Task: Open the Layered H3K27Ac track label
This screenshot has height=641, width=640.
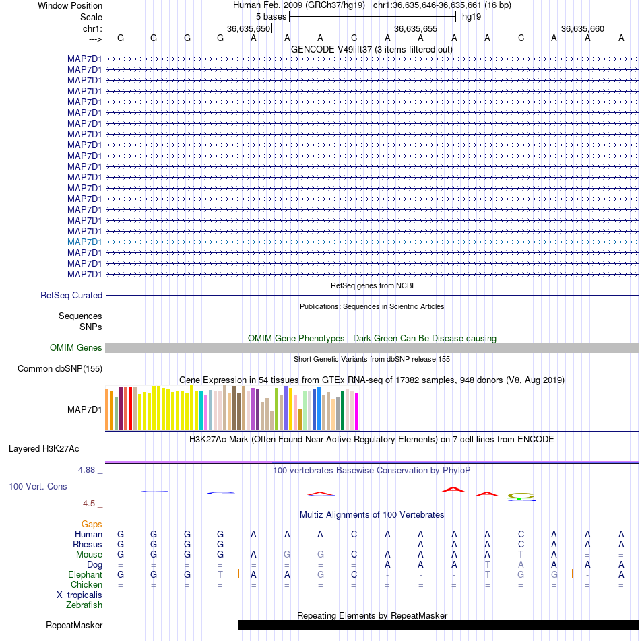Action: (x=44, y=449)
